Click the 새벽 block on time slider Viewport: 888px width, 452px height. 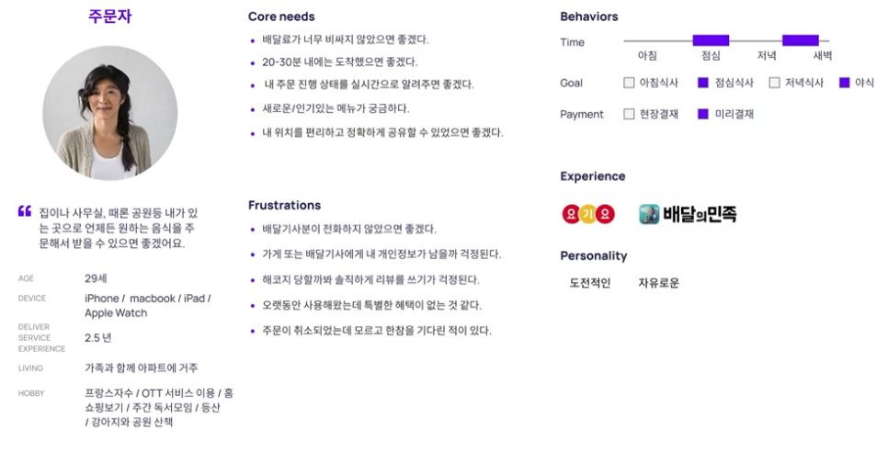(x=801, y=40)
